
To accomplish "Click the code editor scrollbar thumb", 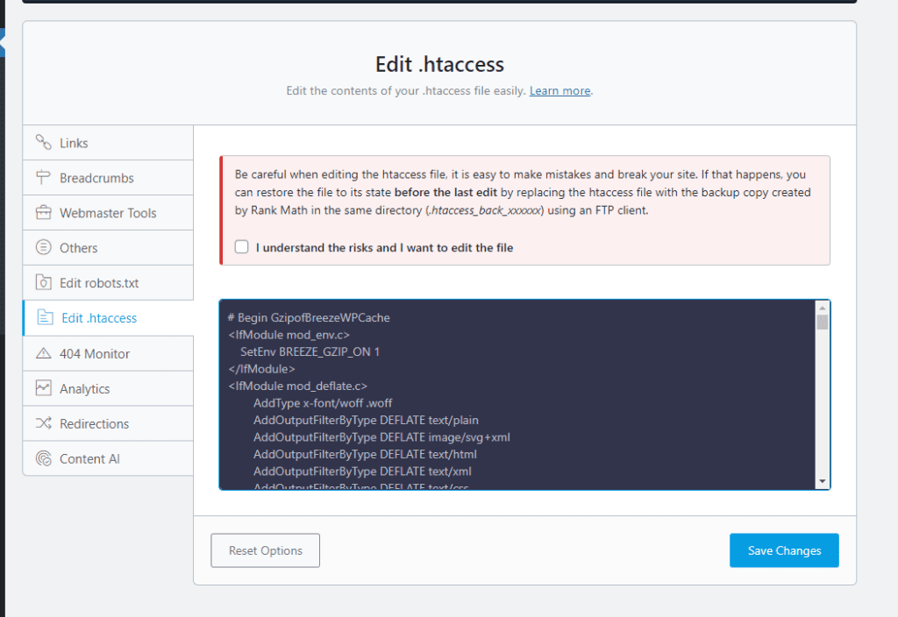I will 823,322.
